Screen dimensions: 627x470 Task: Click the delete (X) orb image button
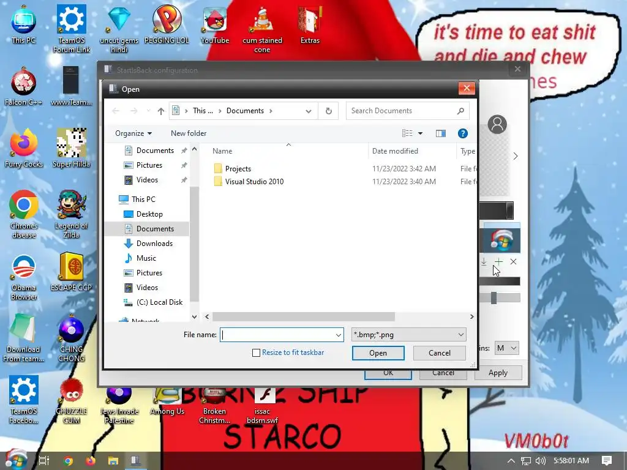(x=514, y=262)
